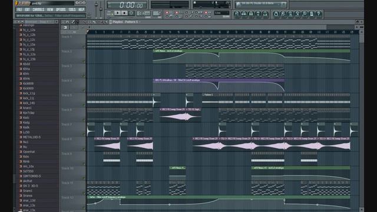Open the Playlist - Pattern 5 dropdown arrow
The image size is (377, 212).
[x=140, y=22]
